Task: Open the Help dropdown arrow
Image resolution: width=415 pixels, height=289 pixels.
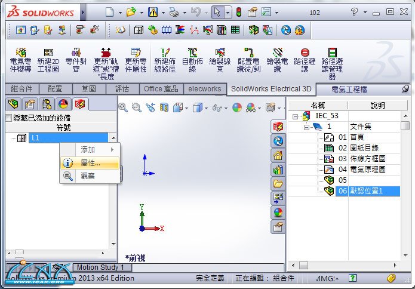Action: tap(365, 12)
